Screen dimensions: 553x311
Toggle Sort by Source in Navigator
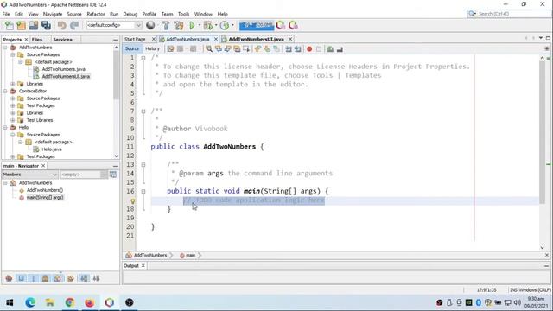pyautogui.click(x=96, y=278)
